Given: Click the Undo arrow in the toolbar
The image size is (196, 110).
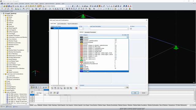Looking at the screenshot, I should coord(21,6).
